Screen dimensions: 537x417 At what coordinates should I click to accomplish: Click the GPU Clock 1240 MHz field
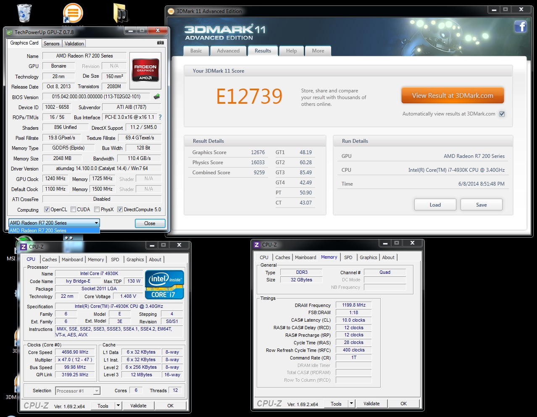(55, 178)
